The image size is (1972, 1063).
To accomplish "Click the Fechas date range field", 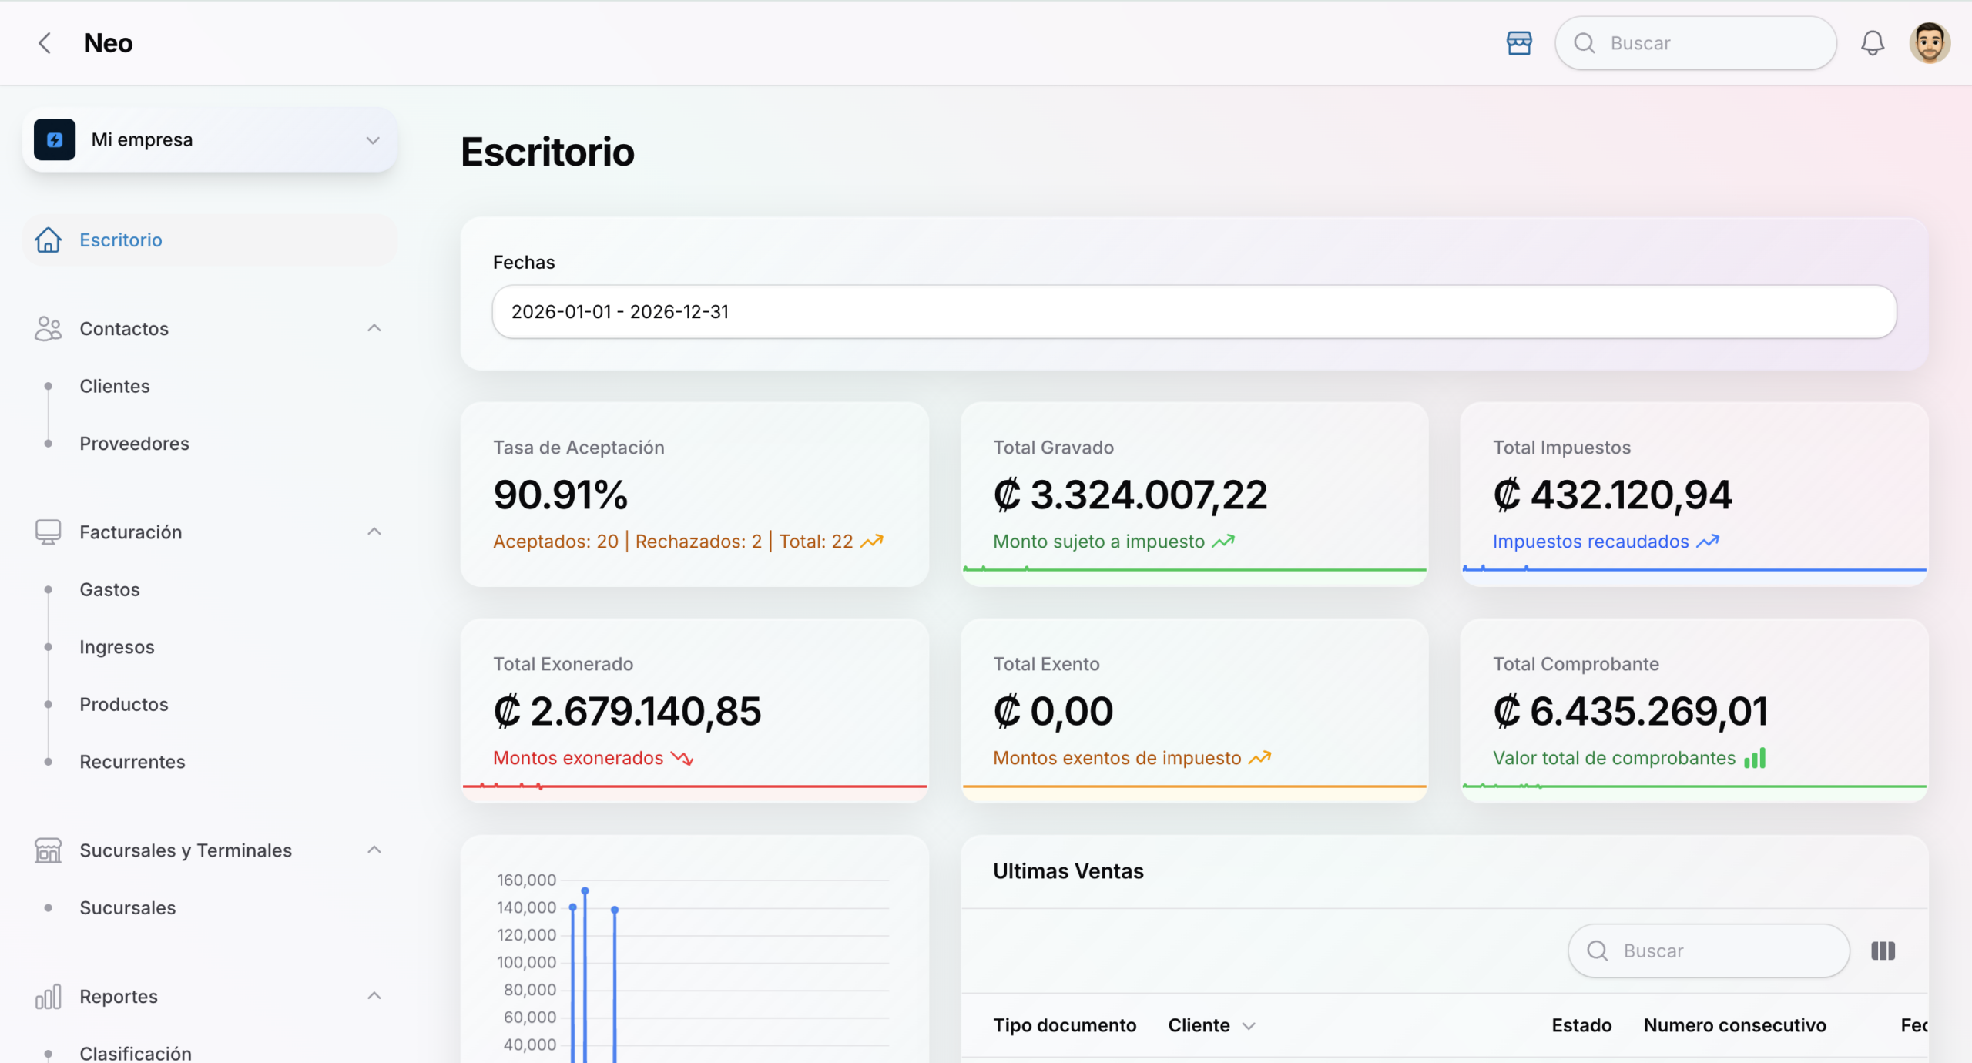I will coord(1194,312).
